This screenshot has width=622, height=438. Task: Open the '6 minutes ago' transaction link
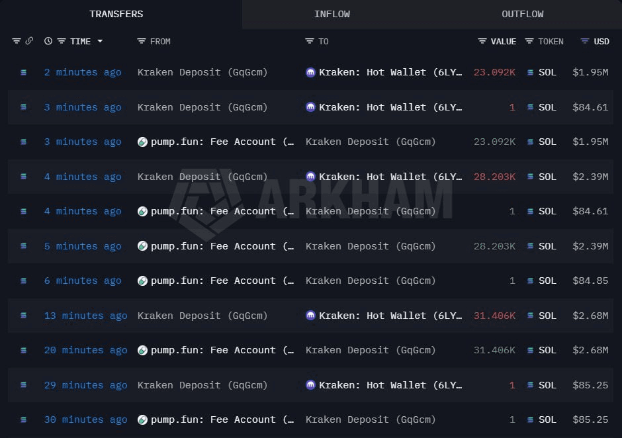tap(83, 281)
